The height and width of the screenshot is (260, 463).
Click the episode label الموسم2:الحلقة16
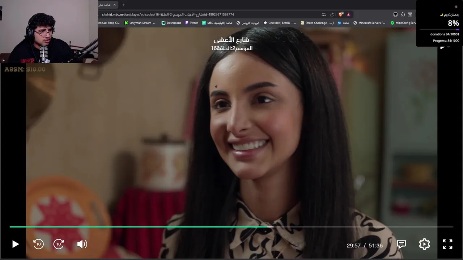(231, 48)
